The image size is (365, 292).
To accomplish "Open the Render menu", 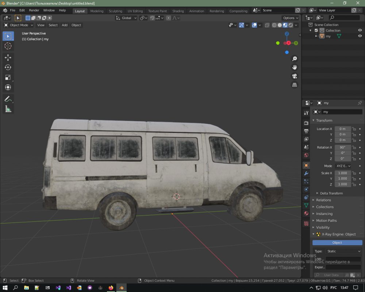I will 34,10.
